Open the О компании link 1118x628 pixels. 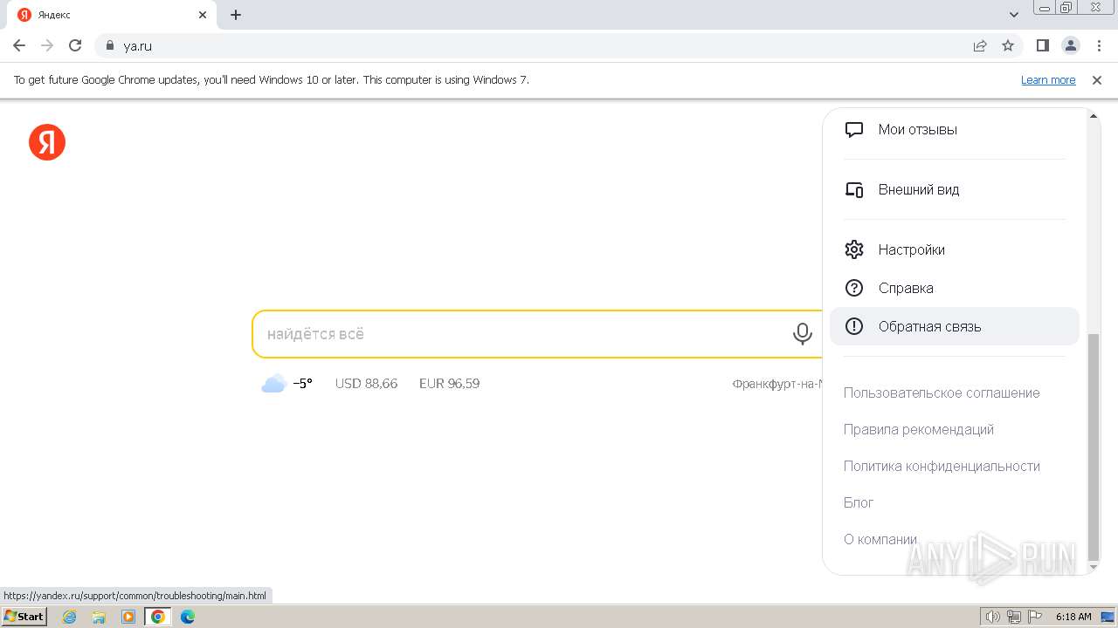(880, 539)
